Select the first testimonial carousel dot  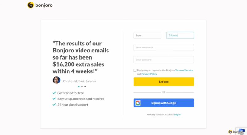(x=79, y=87)
